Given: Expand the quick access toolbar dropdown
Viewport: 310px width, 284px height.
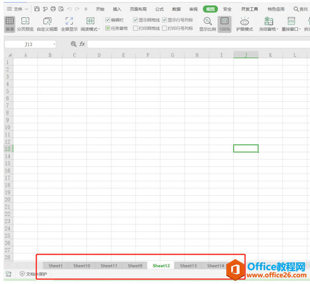Looking at the screenshot, I should tap(86, 9).
